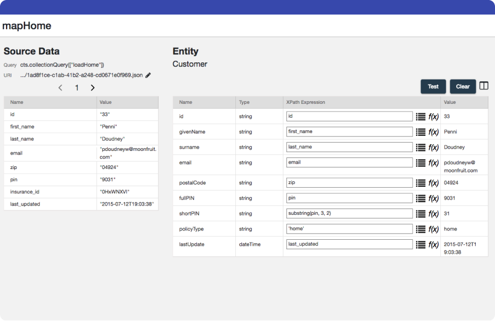The height and width of the screenshot is (321, 495).
Task: Click the zip name in Source Data
Action: pyautogui.click(x=14, y=167)
